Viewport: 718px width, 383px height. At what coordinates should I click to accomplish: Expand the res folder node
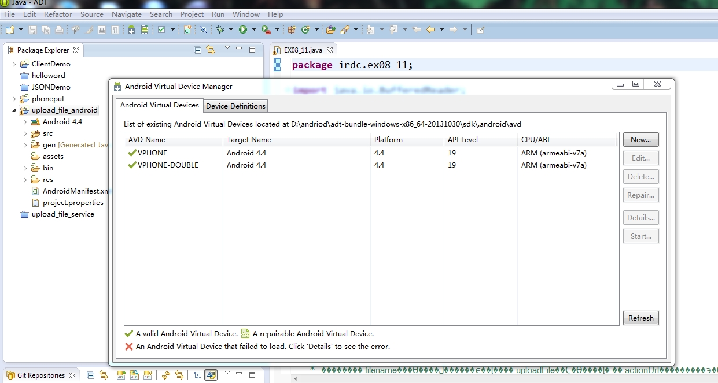25,180
